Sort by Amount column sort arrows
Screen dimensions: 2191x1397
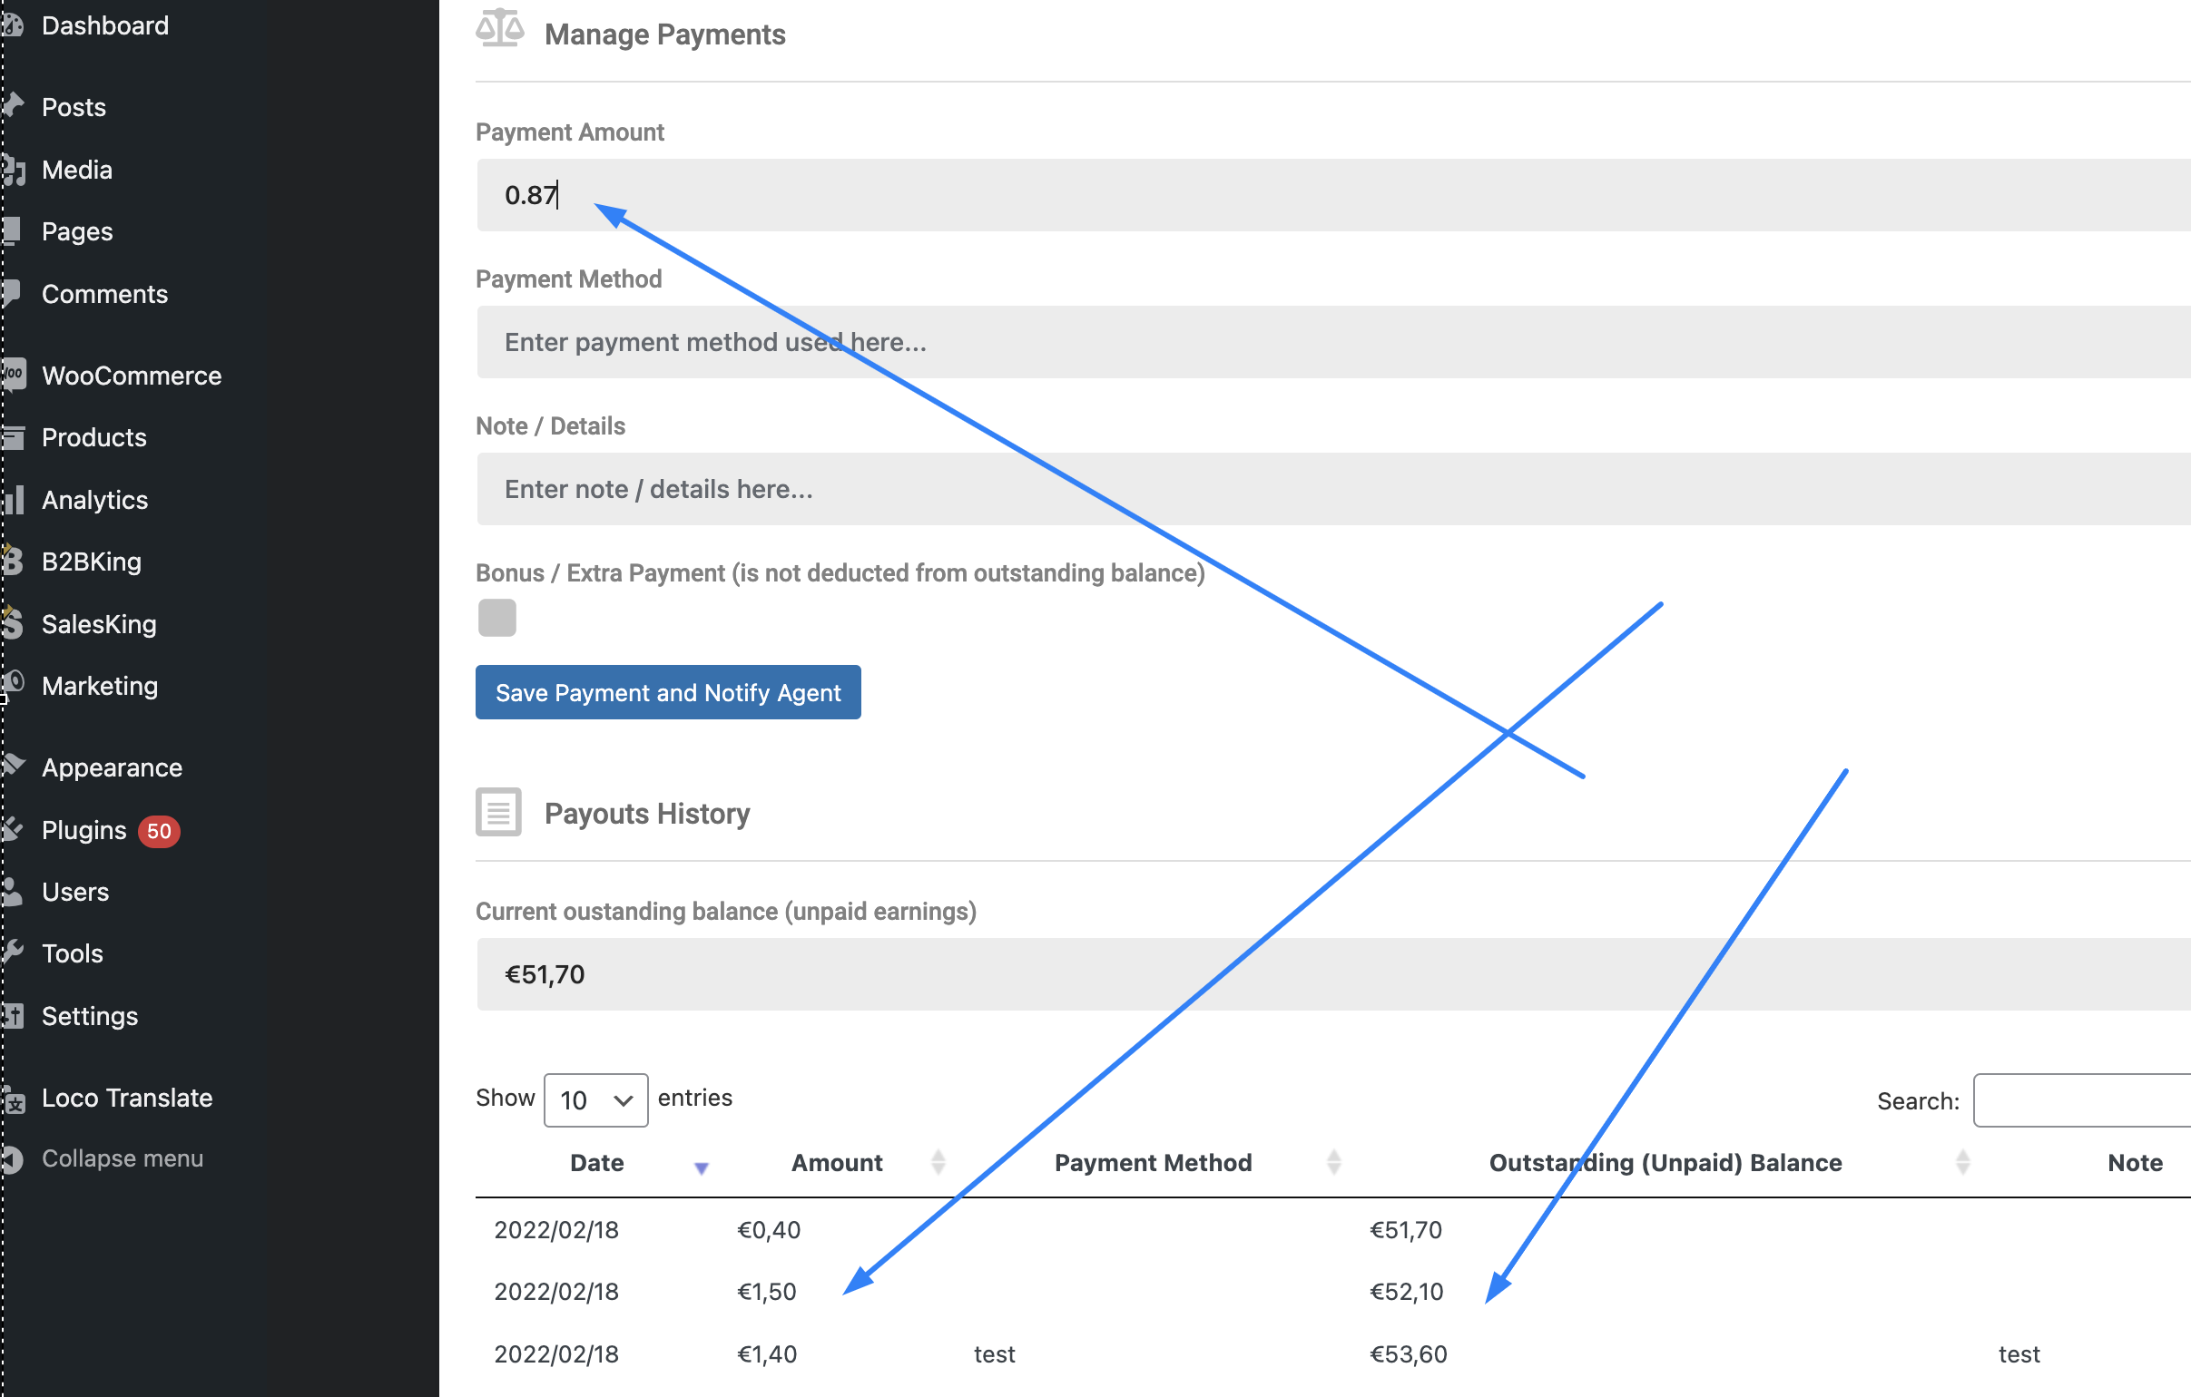(938, 1161)
